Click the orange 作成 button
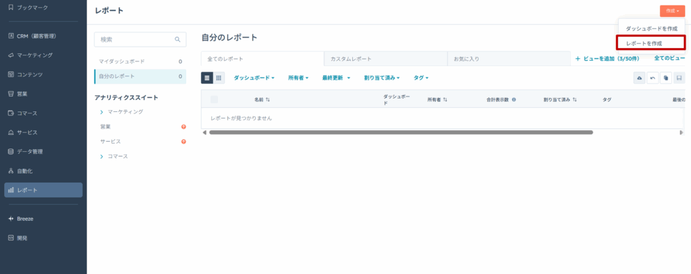This screenshot has width=691, height=274. click(672, 11)
